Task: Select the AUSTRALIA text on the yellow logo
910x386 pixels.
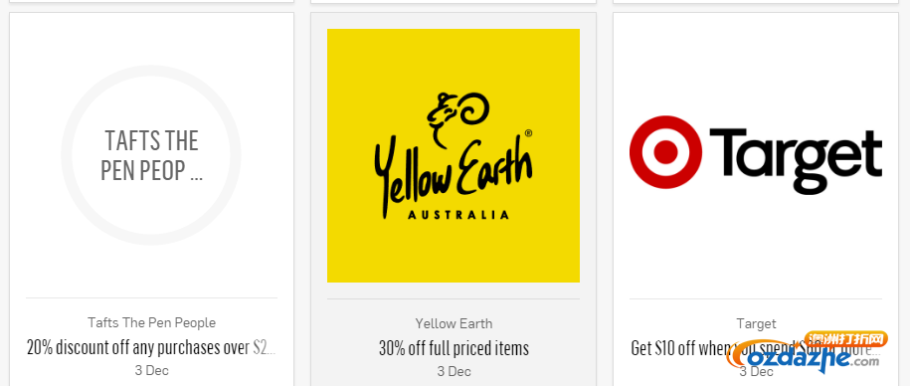Action: pos(458,215)
